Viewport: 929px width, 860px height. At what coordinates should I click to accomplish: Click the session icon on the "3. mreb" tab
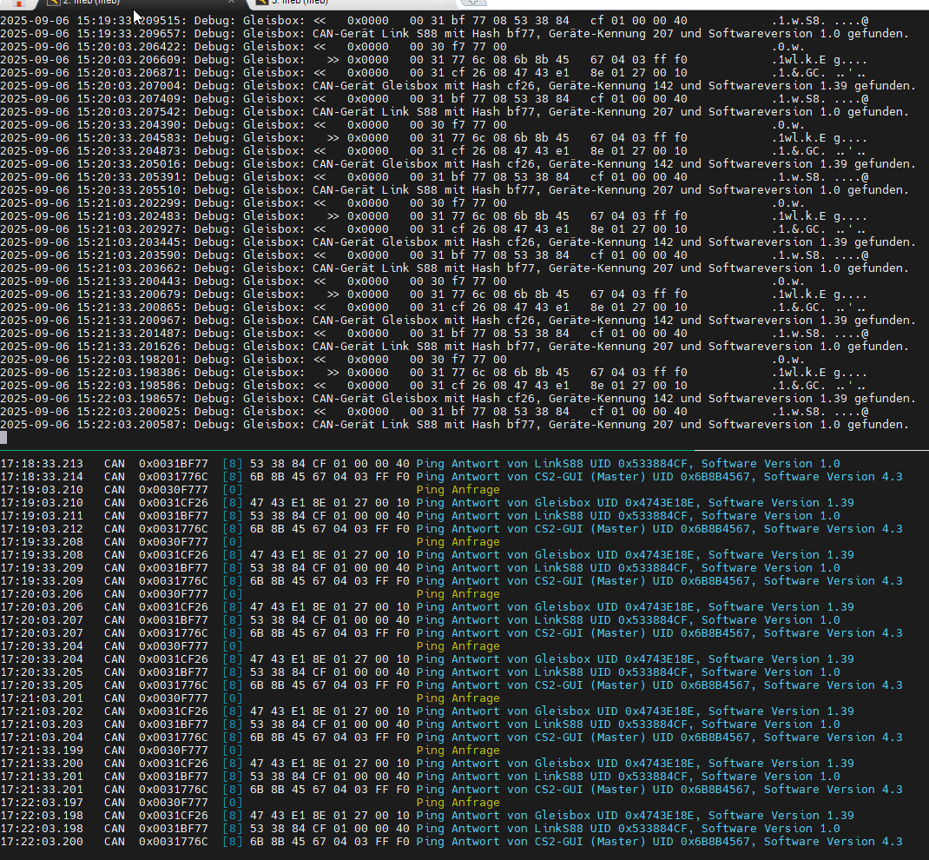262,3
